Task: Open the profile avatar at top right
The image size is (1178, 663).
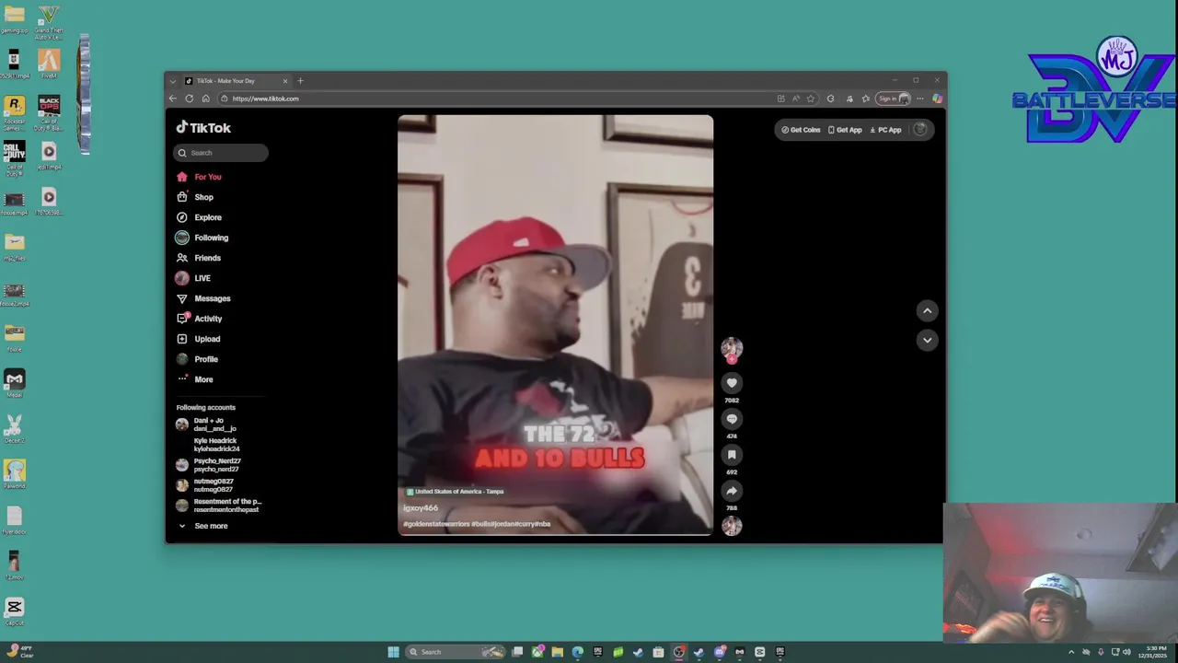Action: (x=919, y=130)
